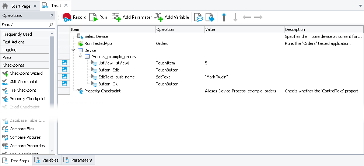Click the search magnifier icon
The width and height of the screenshot is (364, 166).
[51, 25]
